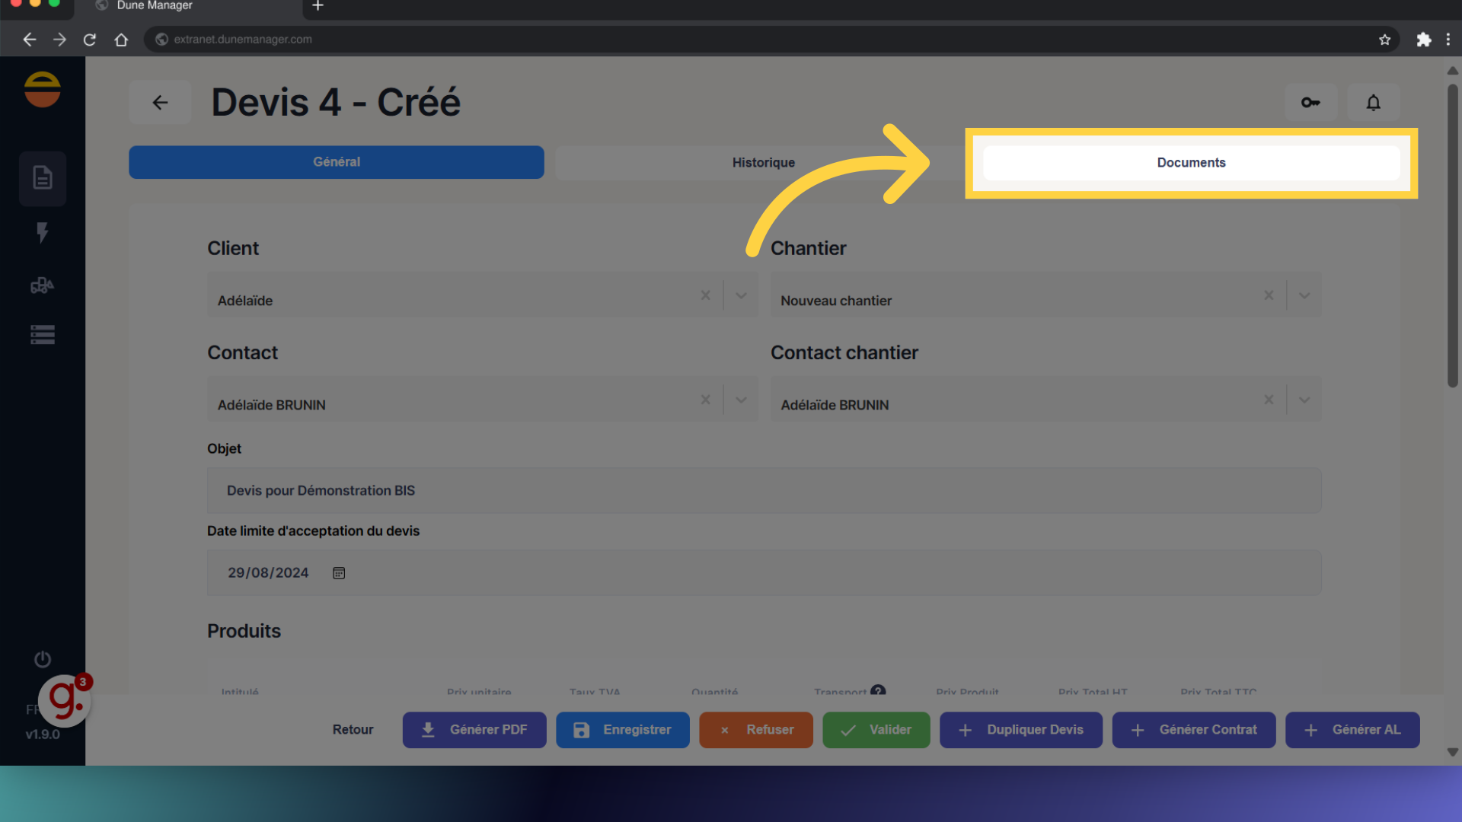Open the notifications bell icon
1462x822 pixels.
1373,102
